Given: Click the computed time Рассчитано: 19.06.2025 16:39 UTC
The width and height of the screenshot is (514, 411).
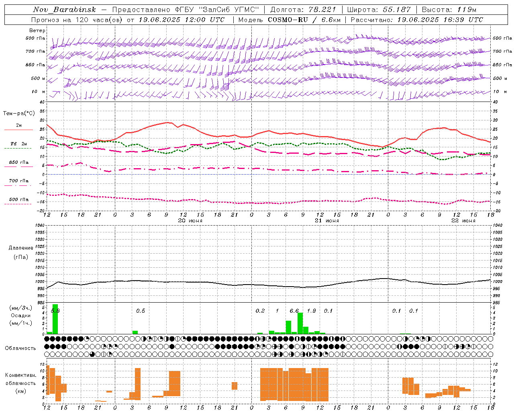Looking at the screenshot, I should tap(417, 20).
